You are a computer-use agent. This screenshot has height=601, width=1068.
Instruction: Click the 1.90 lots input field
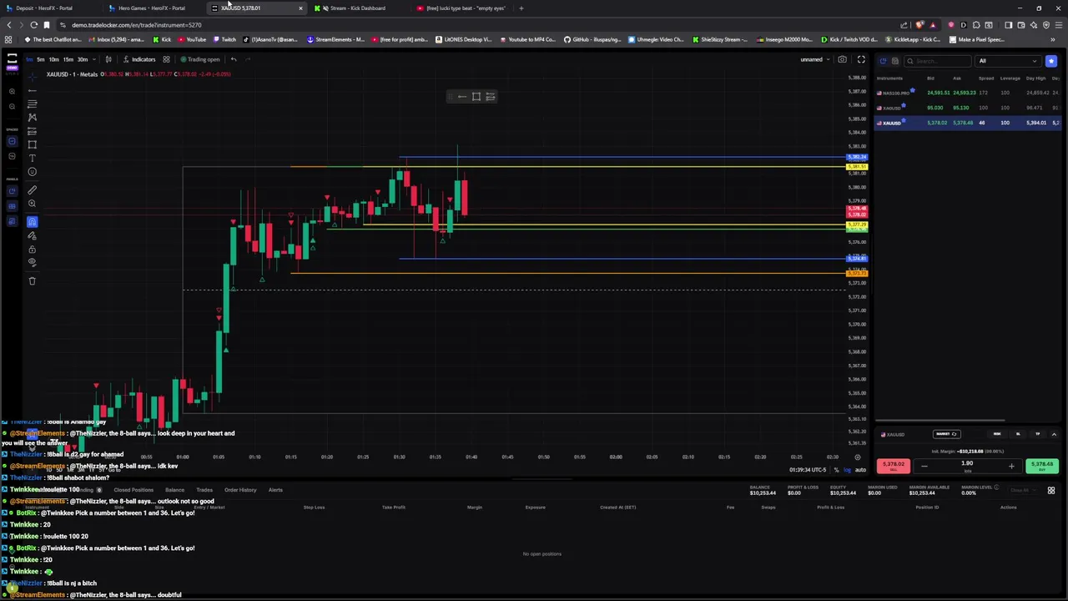pos(967,464)
